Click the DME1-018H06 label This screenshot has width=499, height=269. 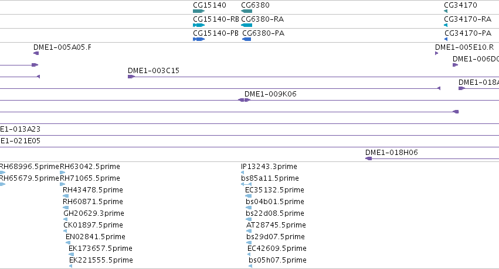point(392,152)
